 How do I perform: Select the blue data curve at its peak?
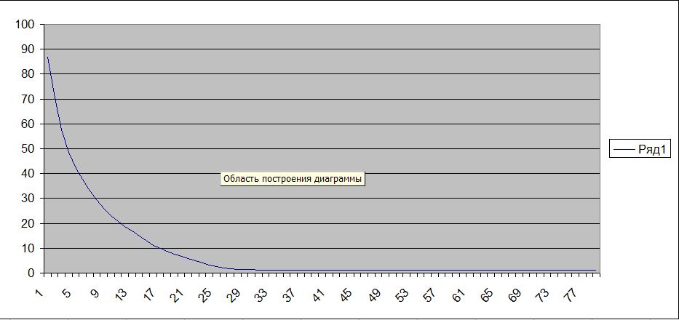[48, 57]
